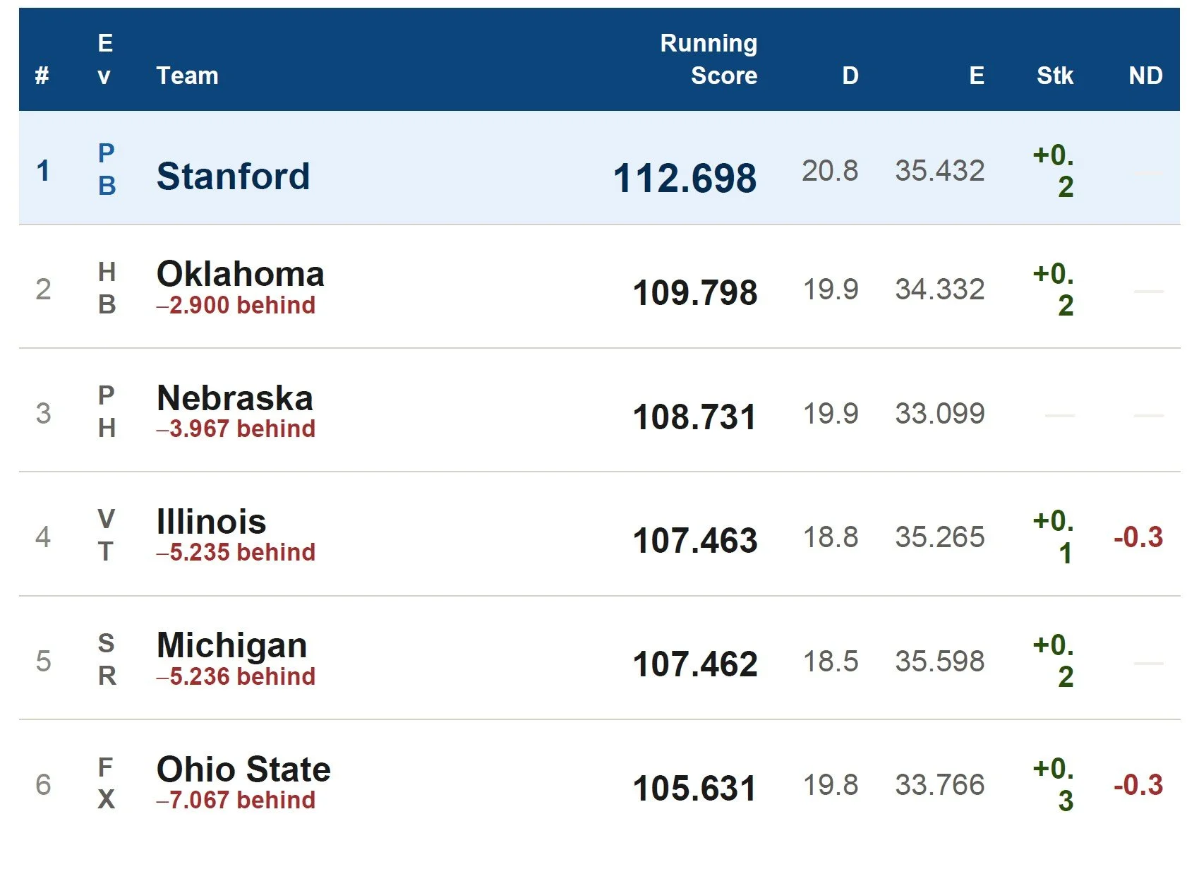Image resolution: width=1187 pixels, height=886 pixels.
Task: Select Illinois's -0.3 neutral deduction value
Action: 1138,537
